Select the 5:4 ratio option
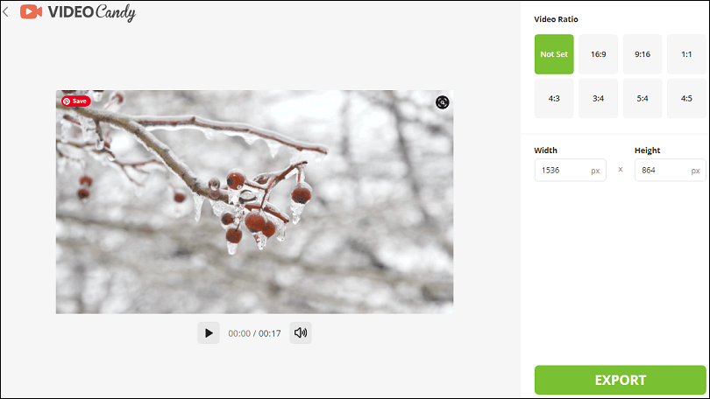The width and height of the screenshot is (710, 399). [643, 99]
